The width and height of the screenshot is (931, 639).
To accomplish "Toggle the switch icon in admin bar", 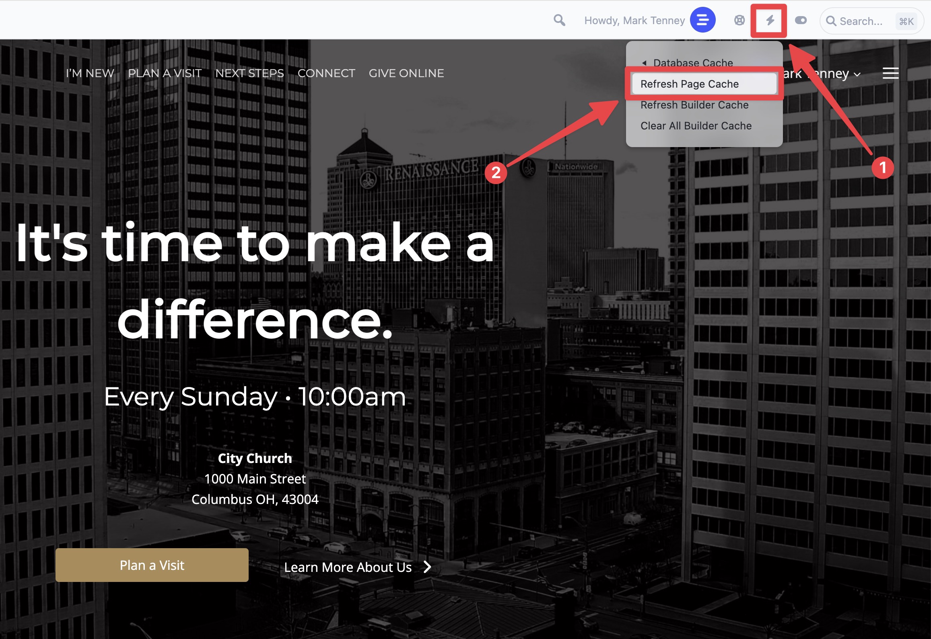I will tap(801, 20).
